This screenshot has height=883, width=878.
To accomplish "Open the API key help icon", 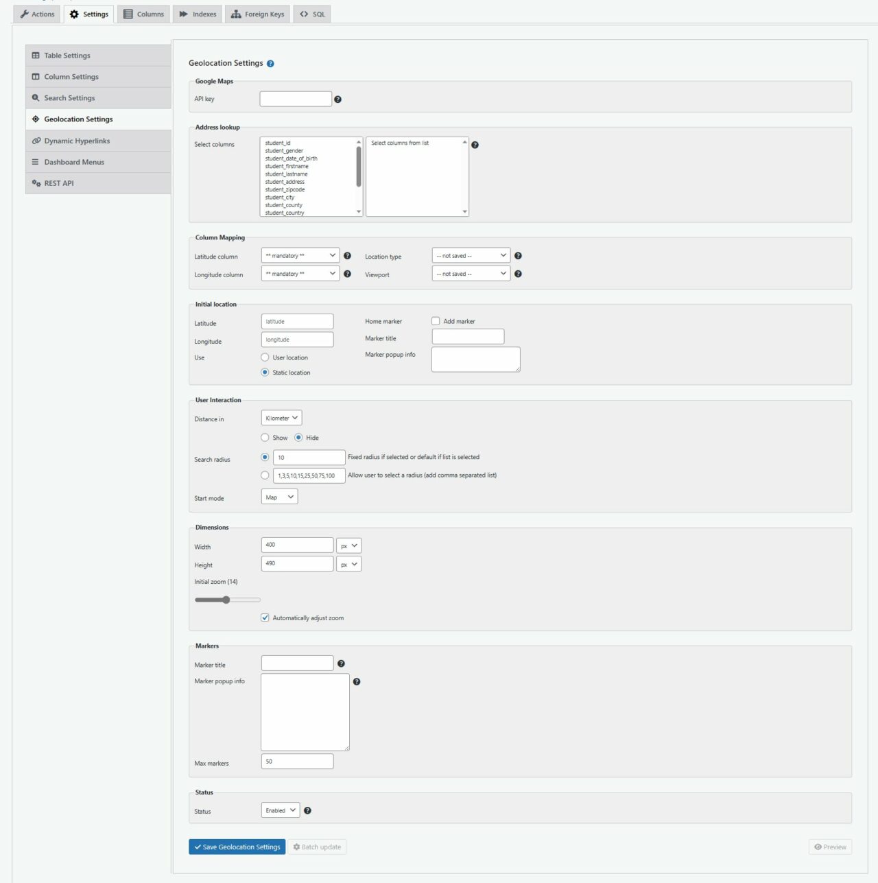I will pos(337,99).
